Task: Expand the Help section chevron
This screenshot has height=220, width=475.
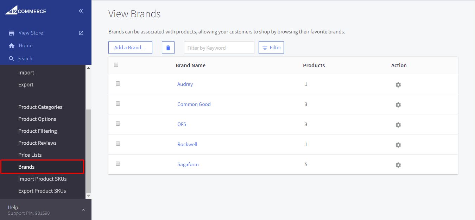Action: [x=83, y=210]
